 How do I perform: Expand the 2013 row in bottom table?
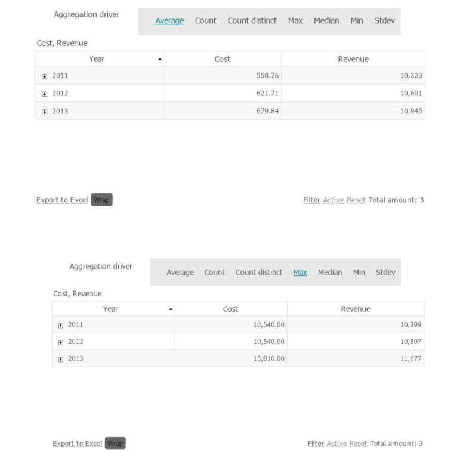click(61, 360)
